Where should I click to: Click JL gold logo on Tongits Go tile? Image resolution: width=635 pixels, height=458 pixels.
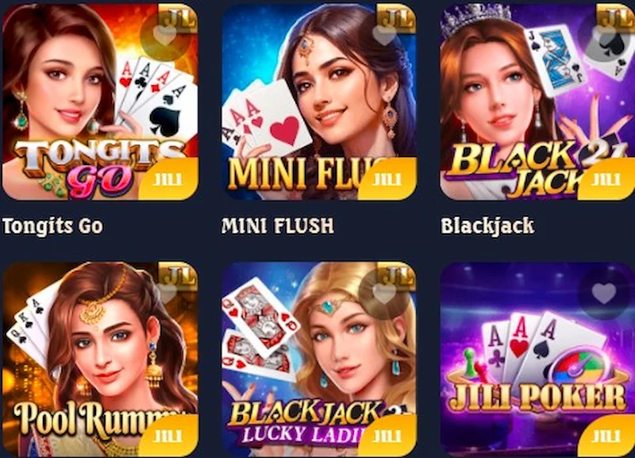click(179, 18)
